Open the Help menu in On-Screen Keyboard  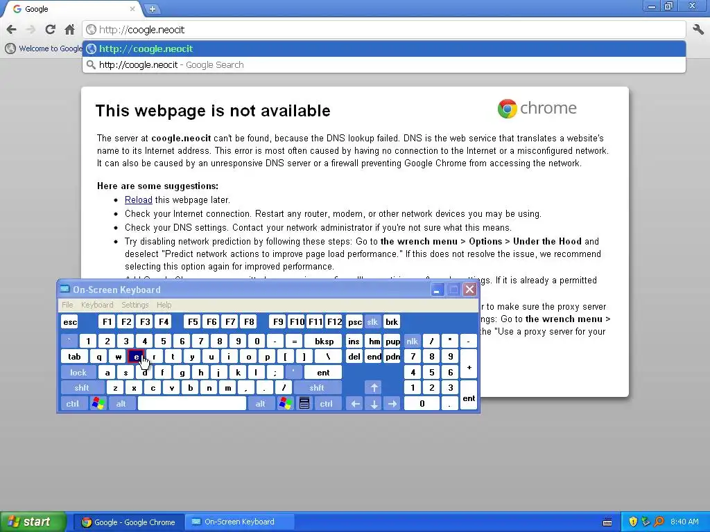point(164,305)
